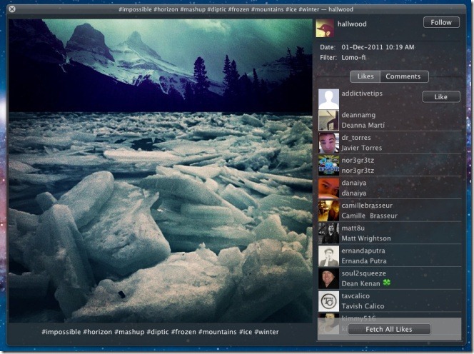The height and width of the screenshot is (354, 474).
Task: Switch to the Comments tab
Action: [x=404, y=76]
